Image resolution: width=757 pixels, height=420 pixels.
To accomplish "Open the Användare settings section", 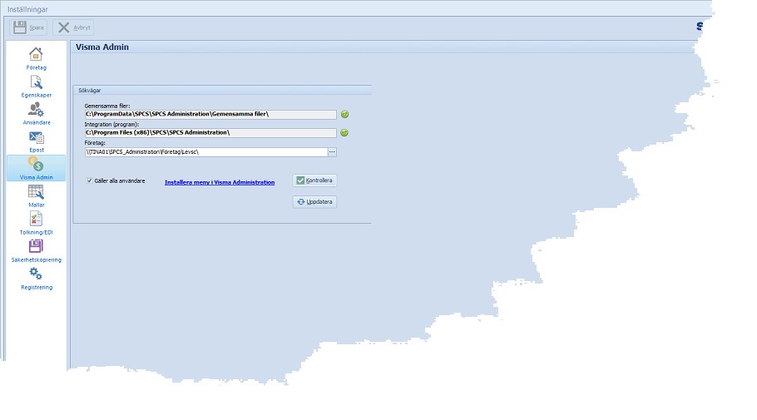I will coord(37,114).
